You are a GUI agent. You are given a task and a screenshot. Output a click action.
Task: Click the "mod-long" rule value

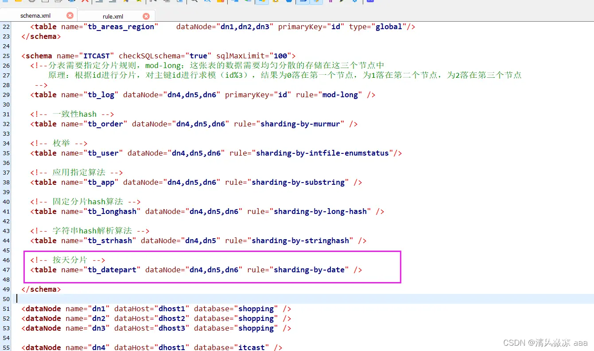(340, 95)
